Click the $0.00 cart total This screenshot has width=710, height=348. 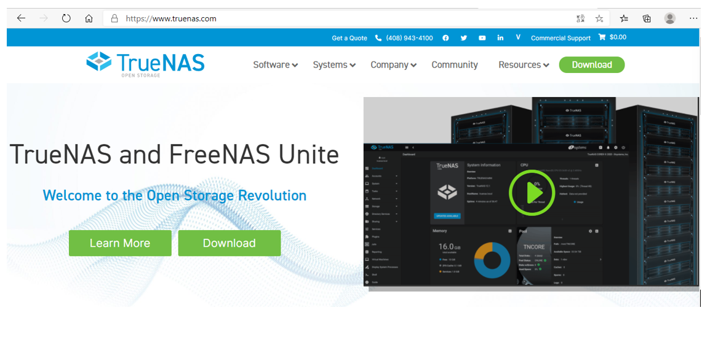618,37
